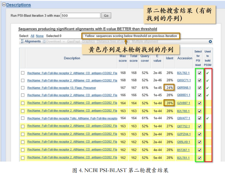
Task: Open the Toll-like receptor Tollo description link
Action: pos(72,118)
